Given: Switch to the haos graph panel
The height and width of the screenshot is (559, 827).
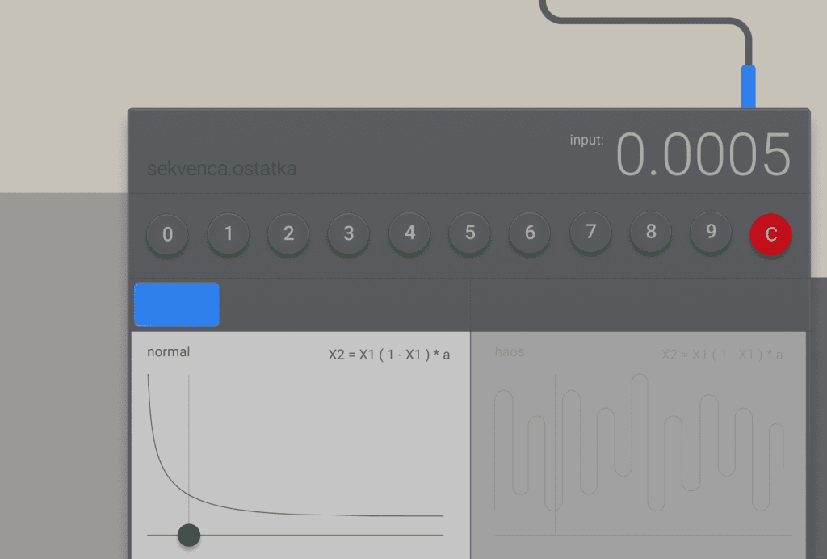Looking at the screenshot, I should [x=638, y=444].
